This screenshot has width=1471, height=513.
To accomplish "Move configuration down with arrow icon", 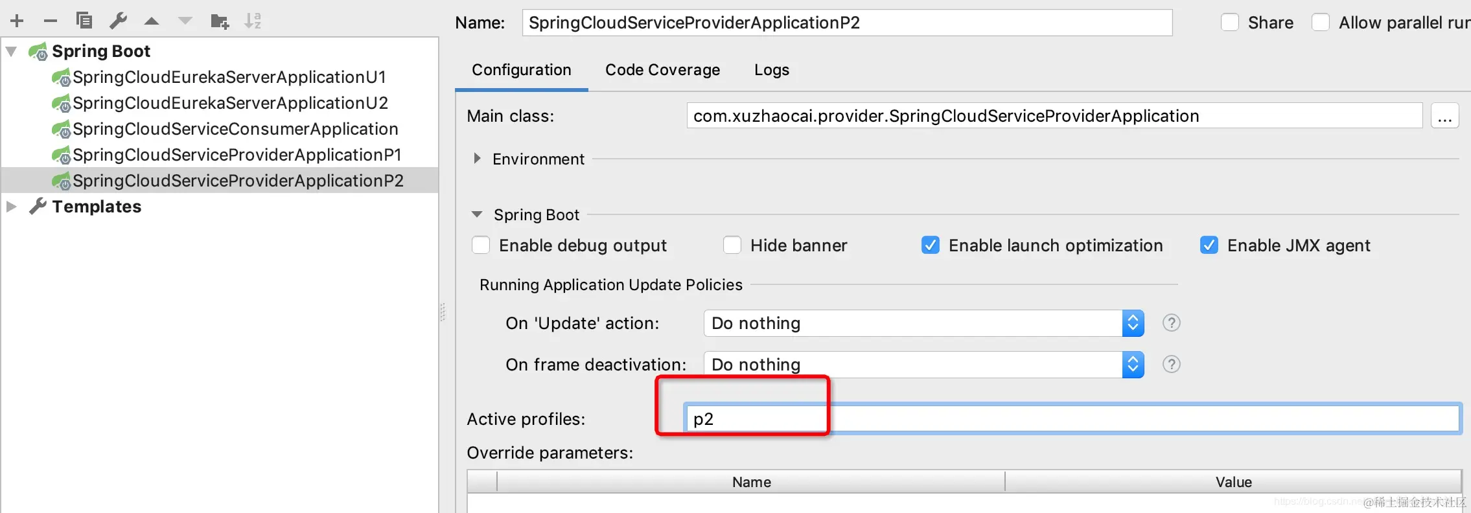I will click(185, 21).
